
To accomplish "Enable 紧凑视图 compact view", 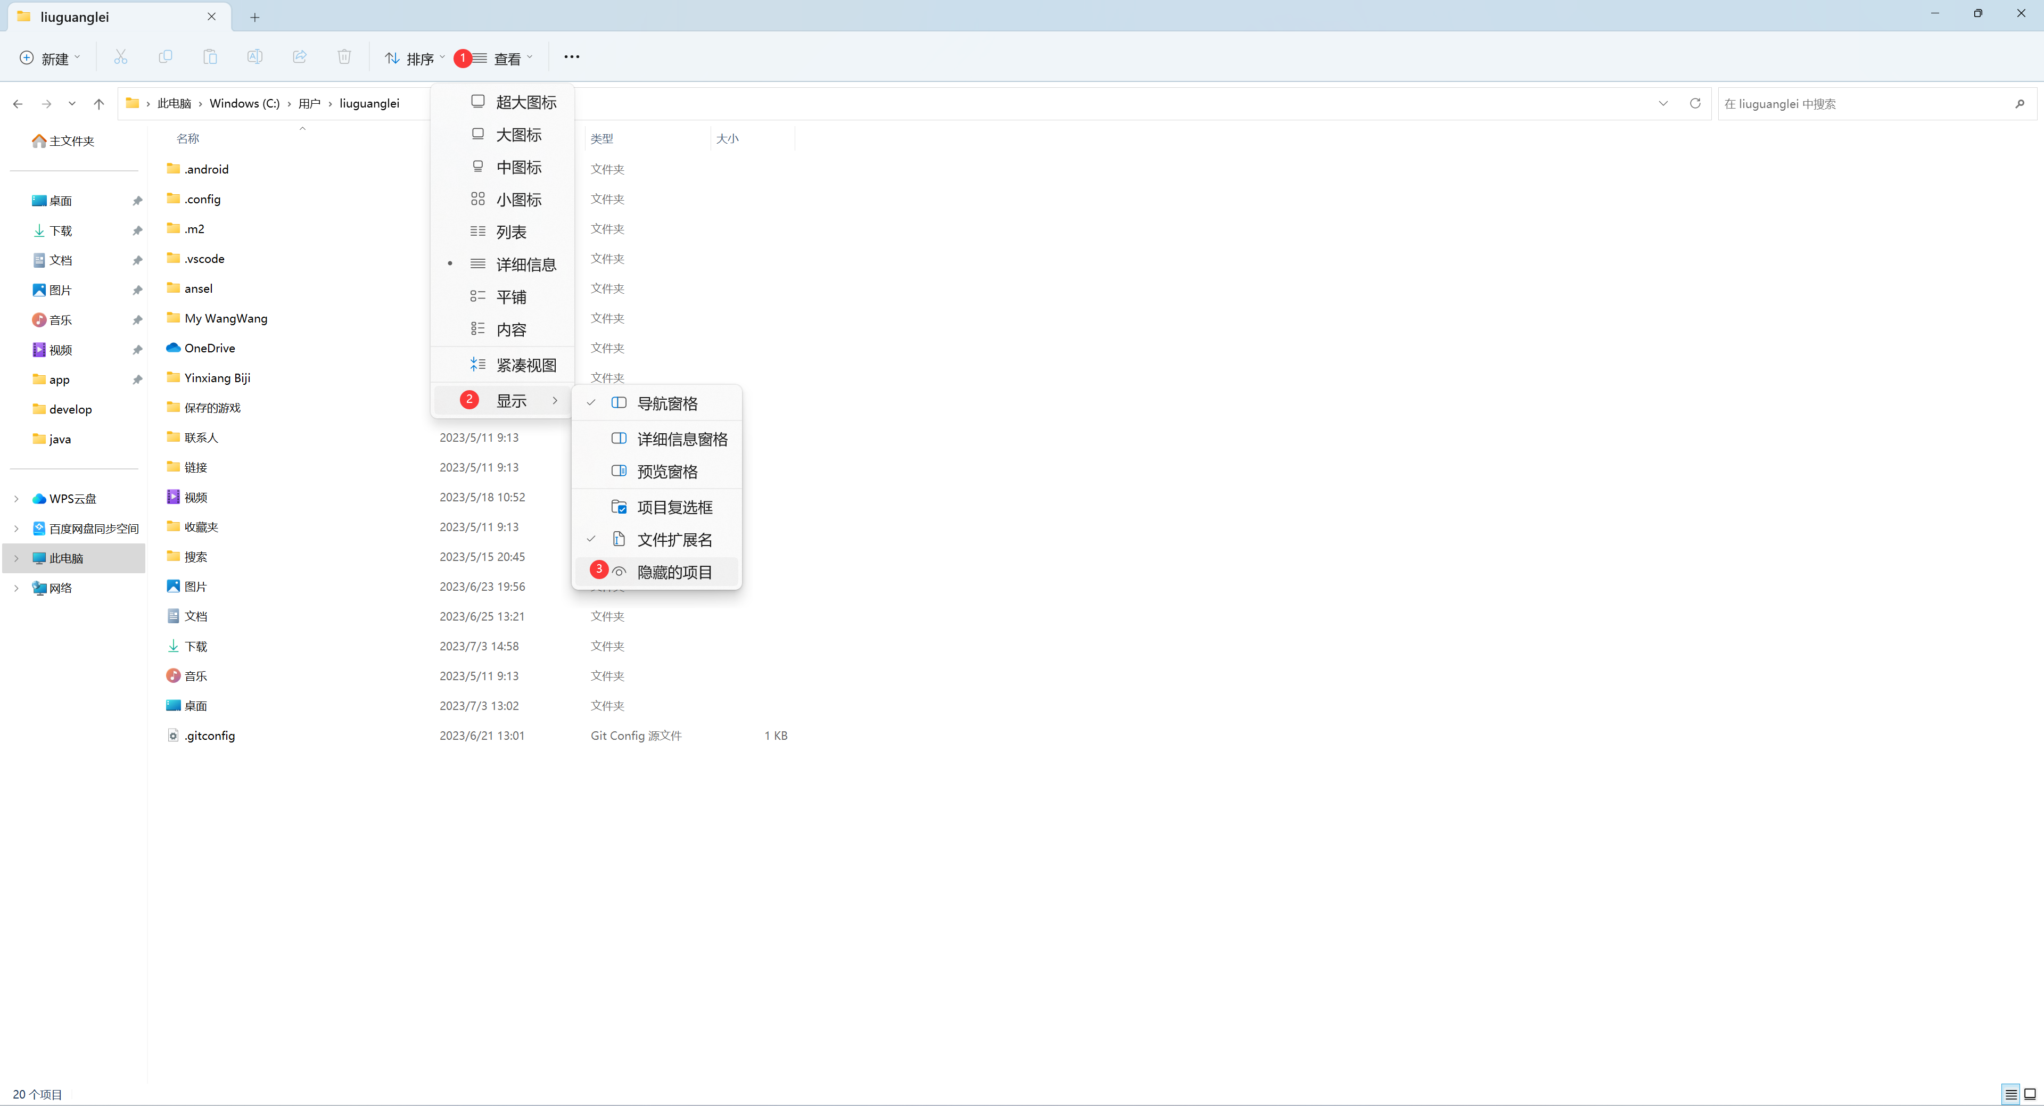I will click(x=502, y=365).
